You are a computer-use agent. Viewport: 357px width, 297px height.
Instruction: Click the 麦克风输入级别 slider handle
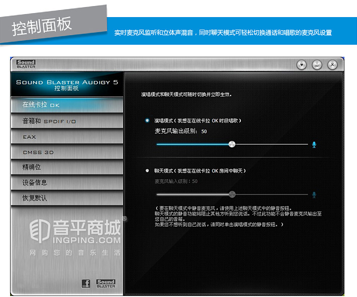[x=232, y=194]
